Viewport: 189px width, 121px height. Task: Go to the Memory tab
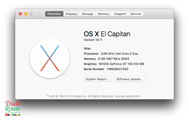[x=104, y=14]
